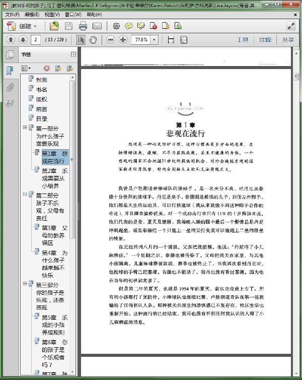This screenshot has width=302, height=380.
Task: Collapse the 第三部分 bookmark group
Action: [25, 283]
